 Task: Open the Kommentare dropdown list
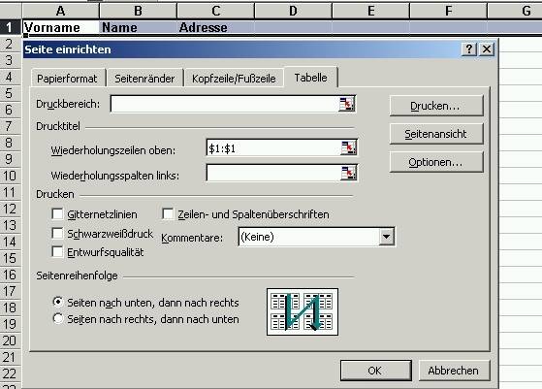coord(387,237)
